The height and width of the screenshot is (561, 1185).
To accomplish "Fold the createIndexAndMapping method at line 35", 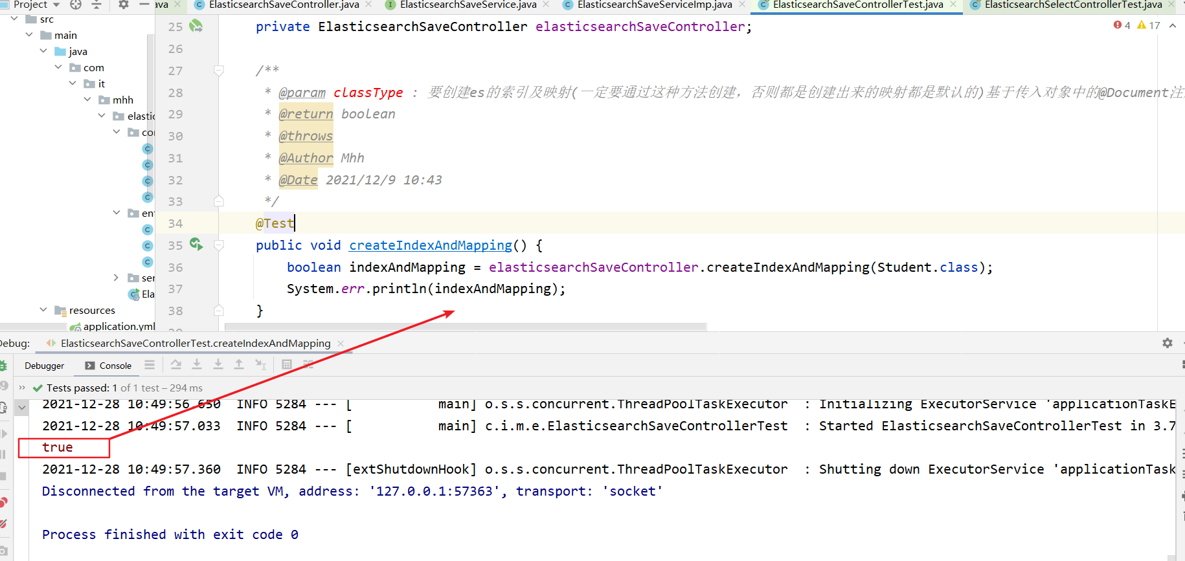I will pos(219,245).
